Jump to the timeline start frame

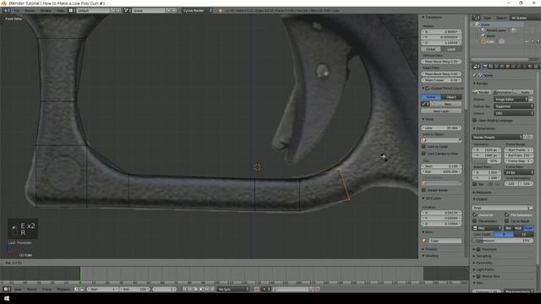(x=184, y=289)
